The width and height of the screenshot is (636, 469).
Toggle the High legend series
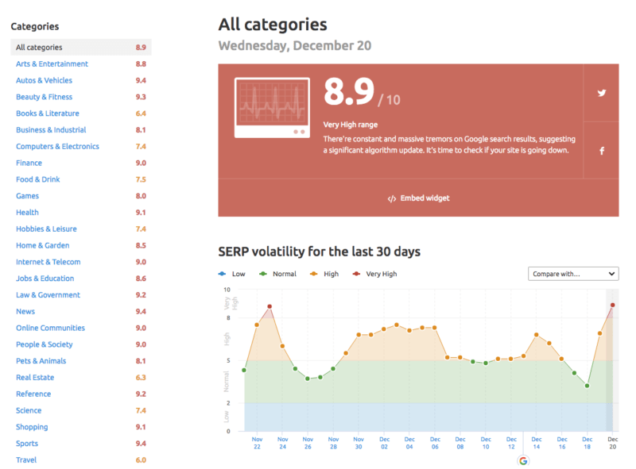tap(326, 274)
